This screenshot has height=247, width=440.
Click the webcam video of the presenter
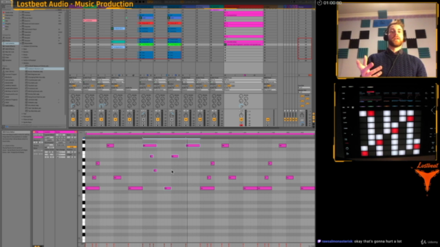(386, 40)
